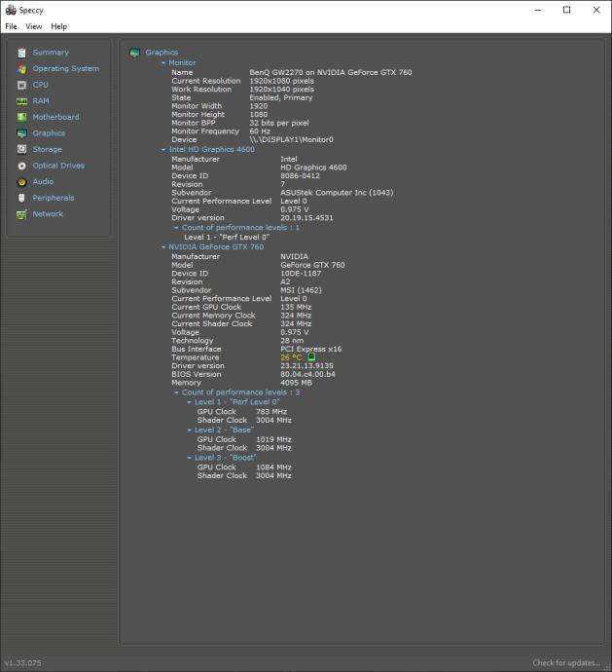Collapse the Intel HD Graphics 4600 section
The height and width of the screenshot is (672, 612).
(x=163, y=150)
